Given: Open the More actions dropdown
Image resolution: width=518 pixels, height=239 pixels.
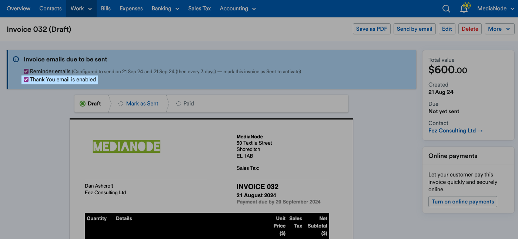Looking at the screenshot, I should point(499,29).
